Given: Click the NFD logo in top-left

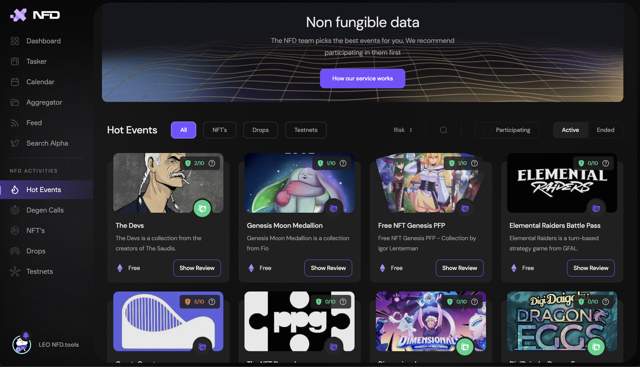Looking at the screenshot, I should pyautogui.click(x=35, y=15).
